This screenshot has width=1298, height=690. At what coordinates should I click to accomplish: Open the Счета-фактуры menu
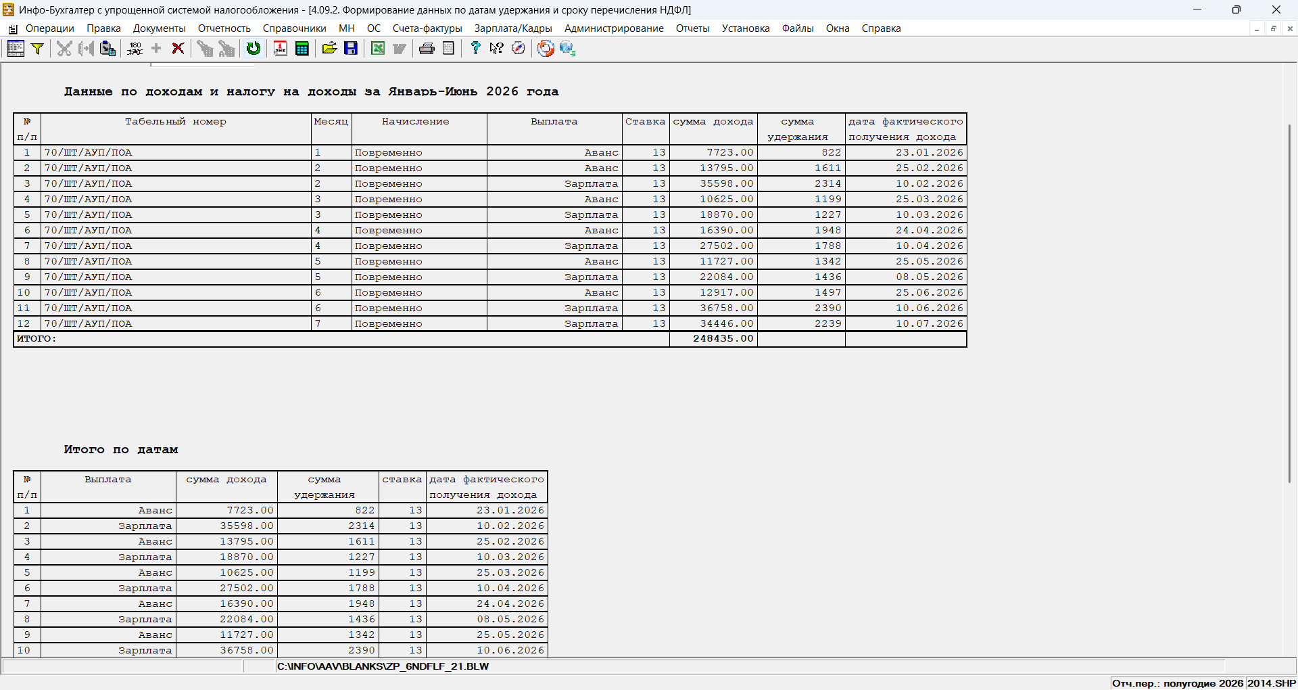[427, 28]
